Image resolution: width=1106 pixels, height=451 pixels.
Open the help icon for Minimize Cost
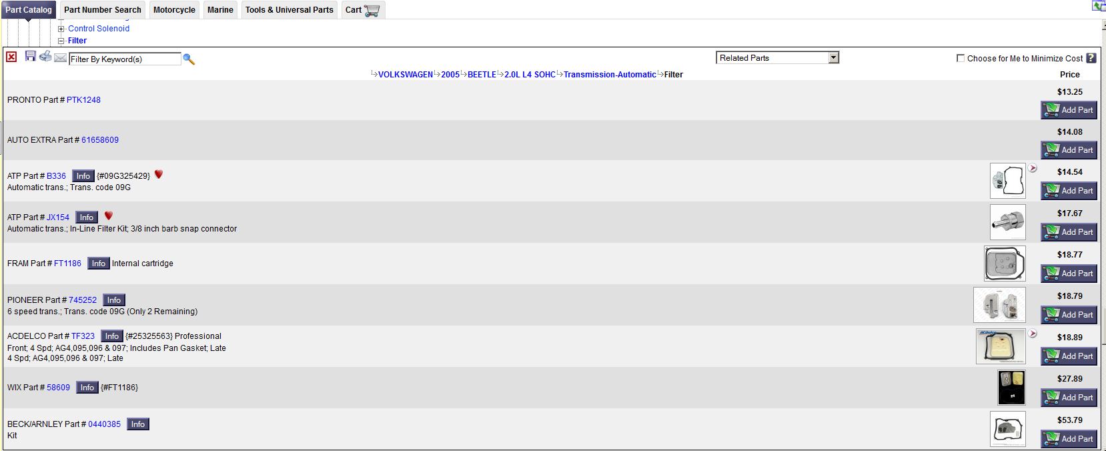point(1091,58)
